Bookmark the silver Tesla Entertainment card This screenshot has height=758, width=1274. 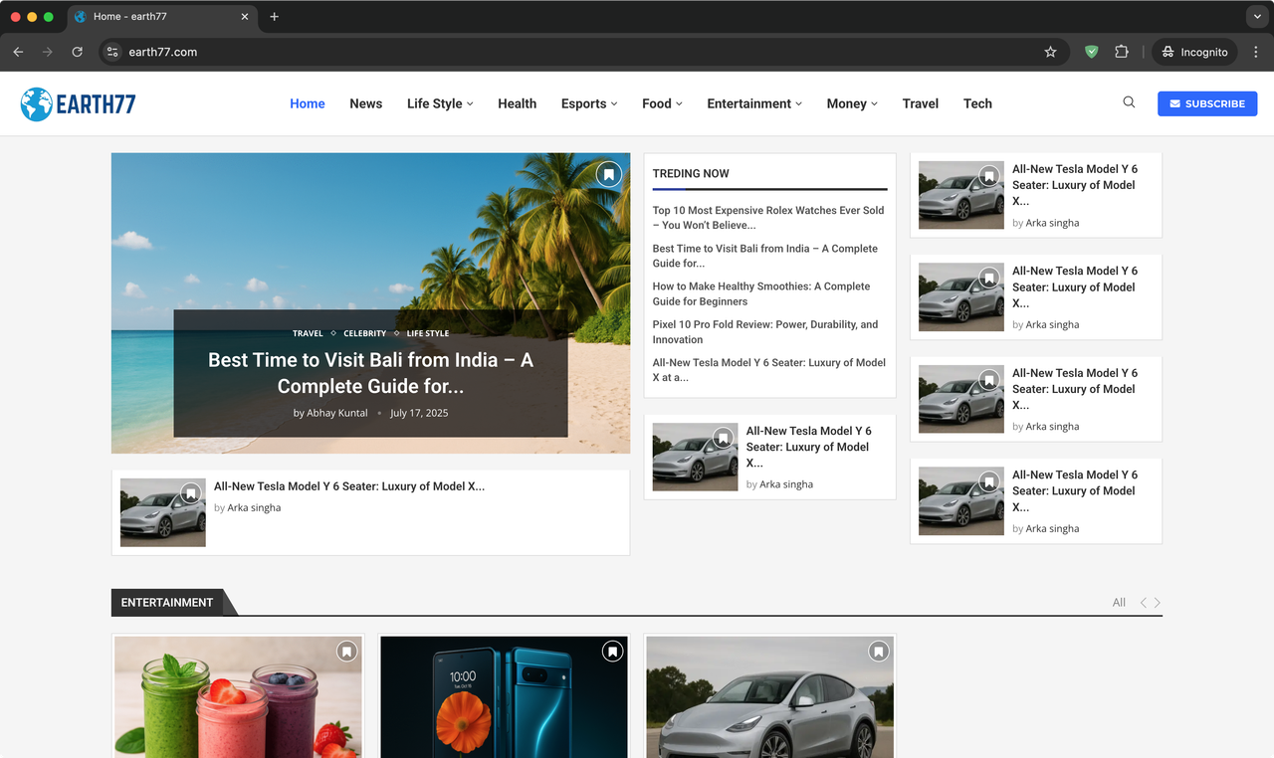coord(879,652)
